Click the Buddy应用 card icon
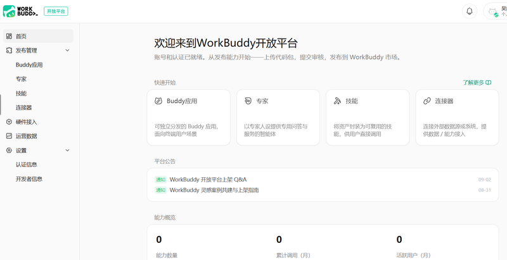The height and width of the screenshot is (260, 507). click(158, 101)
